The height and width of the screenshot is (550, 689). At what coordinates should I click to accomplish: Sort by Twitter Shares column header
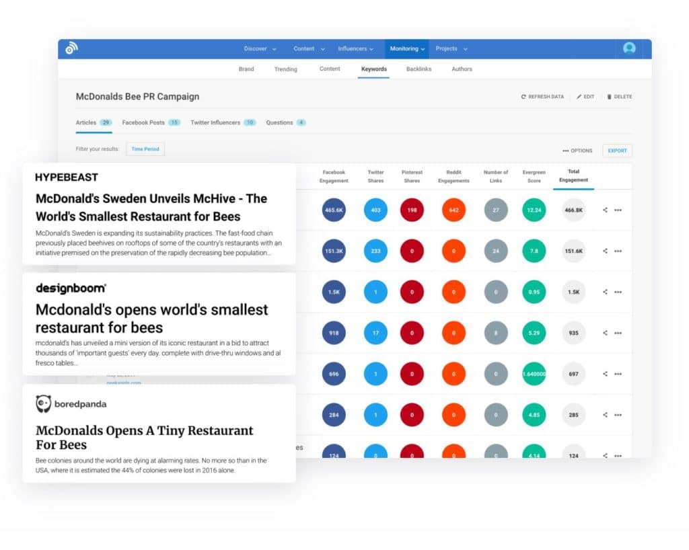click(x=375, y=176)
